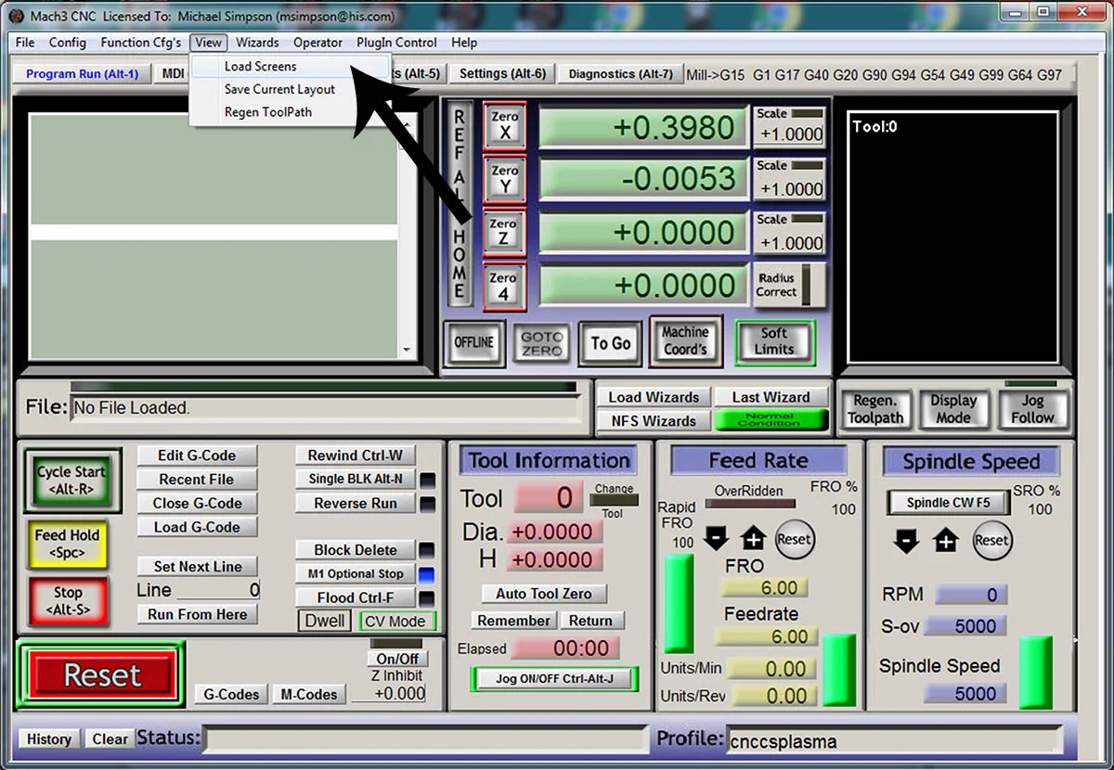Click the big red Reset button

click(102, 675)
